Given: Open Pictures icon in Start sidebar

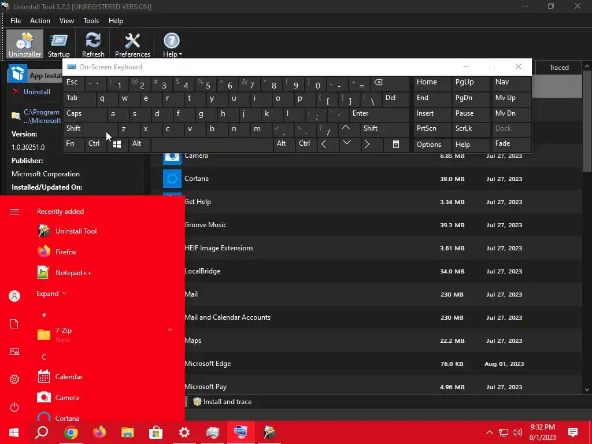Looking at the screenshot, I should coord(14,352).
